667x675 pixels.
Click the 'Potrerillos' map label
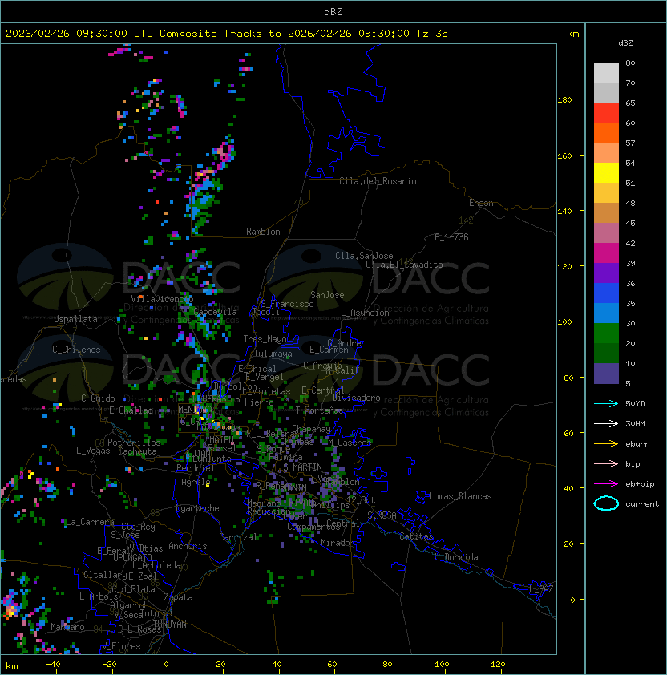(134, 443)
